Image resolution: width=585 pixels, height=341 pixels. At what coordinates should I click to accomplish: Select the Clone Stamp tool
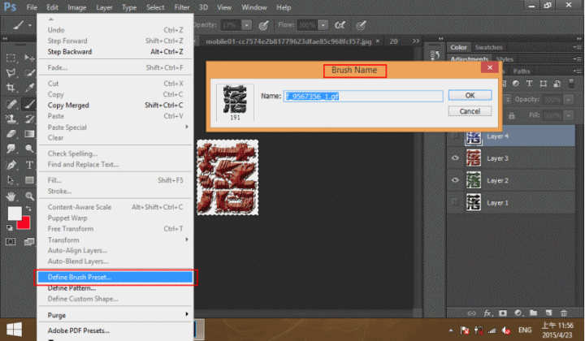click(11, 119)
